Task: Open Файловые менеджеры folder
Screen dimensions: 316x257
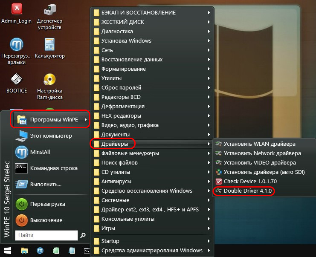Action: coord(152,153)
